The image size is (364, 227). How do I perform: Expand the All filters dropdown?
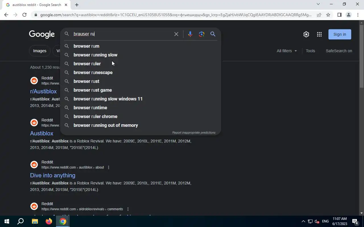(x=287, y=51)
